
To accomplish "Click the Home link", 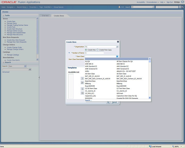I will (x=3, y=7).
